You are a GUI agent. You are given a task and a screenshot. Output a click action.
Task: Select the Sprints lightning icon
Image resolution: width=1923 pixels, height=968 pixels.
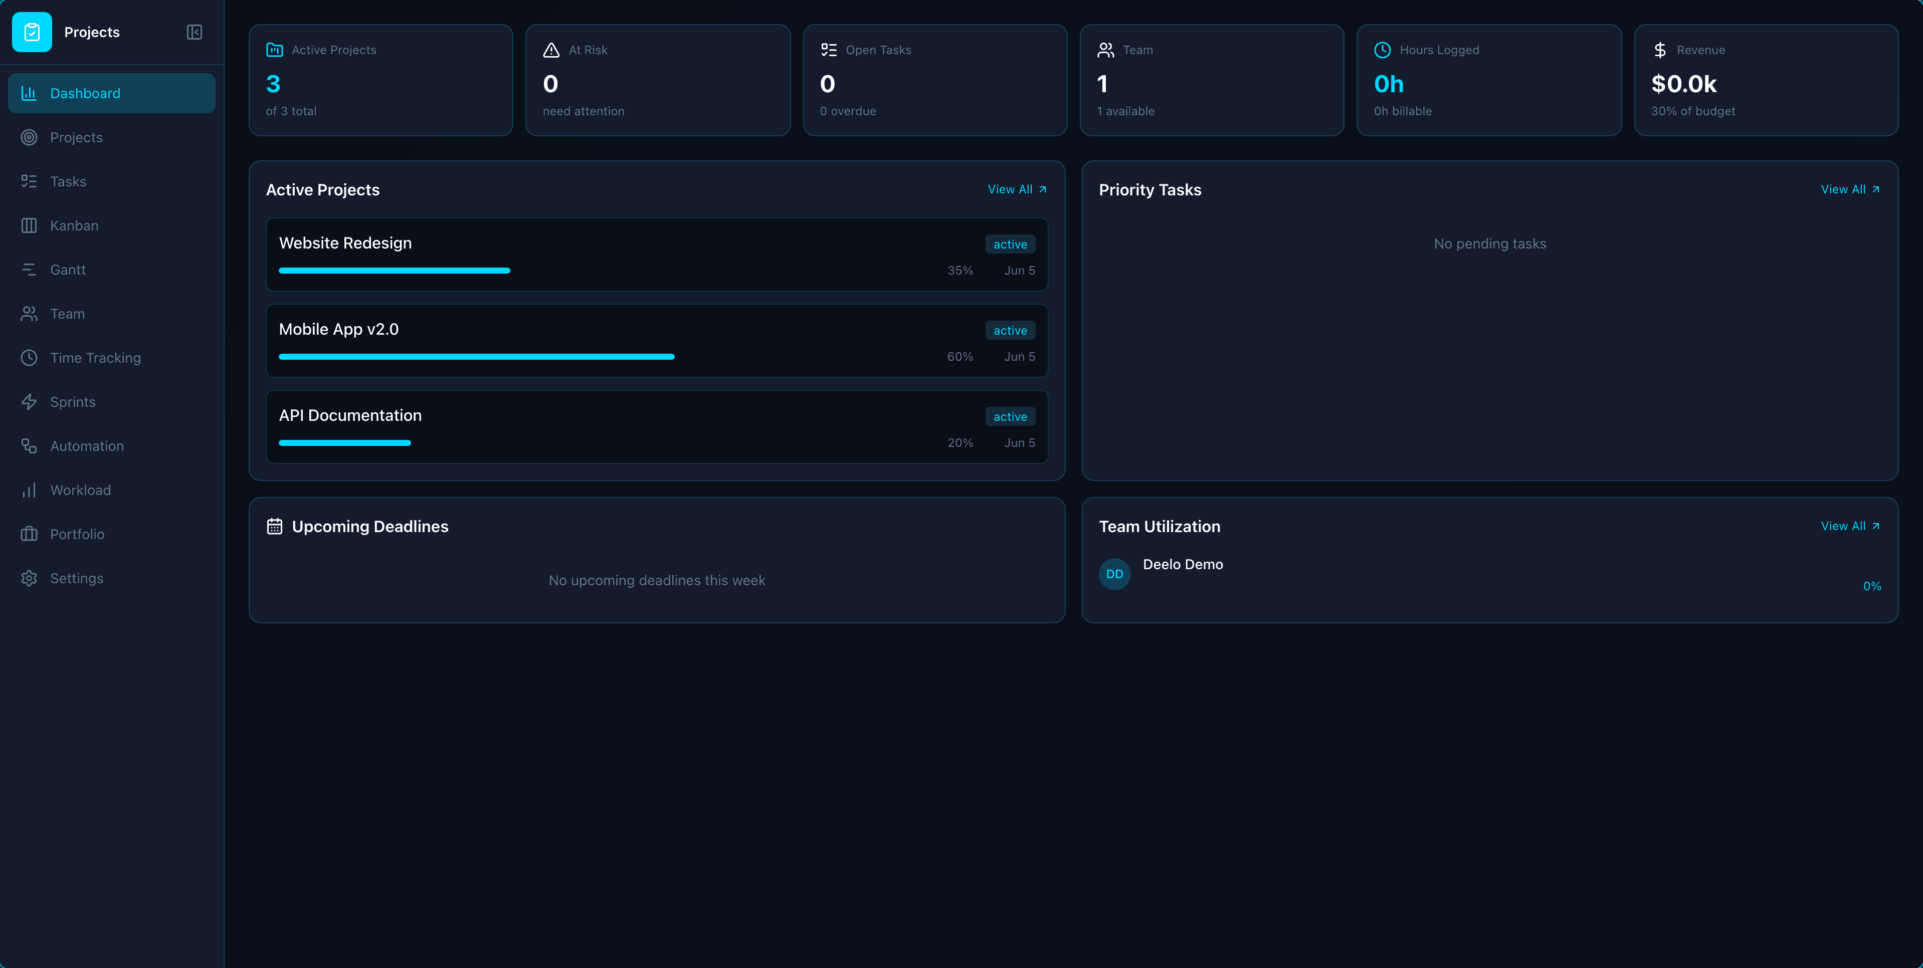(x=29, y=401)
